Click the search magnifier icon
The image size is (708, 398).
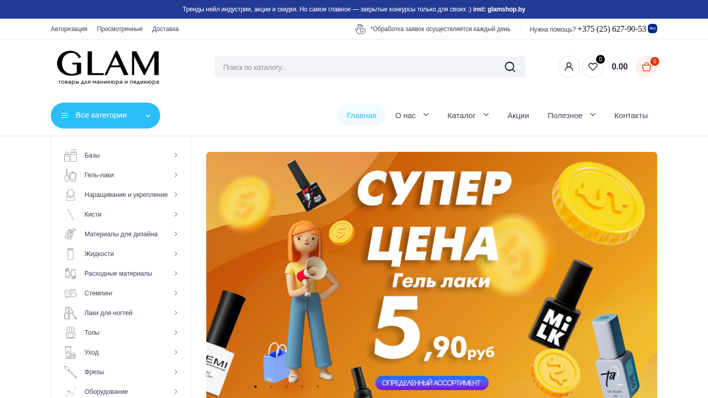tap(510, 67)
